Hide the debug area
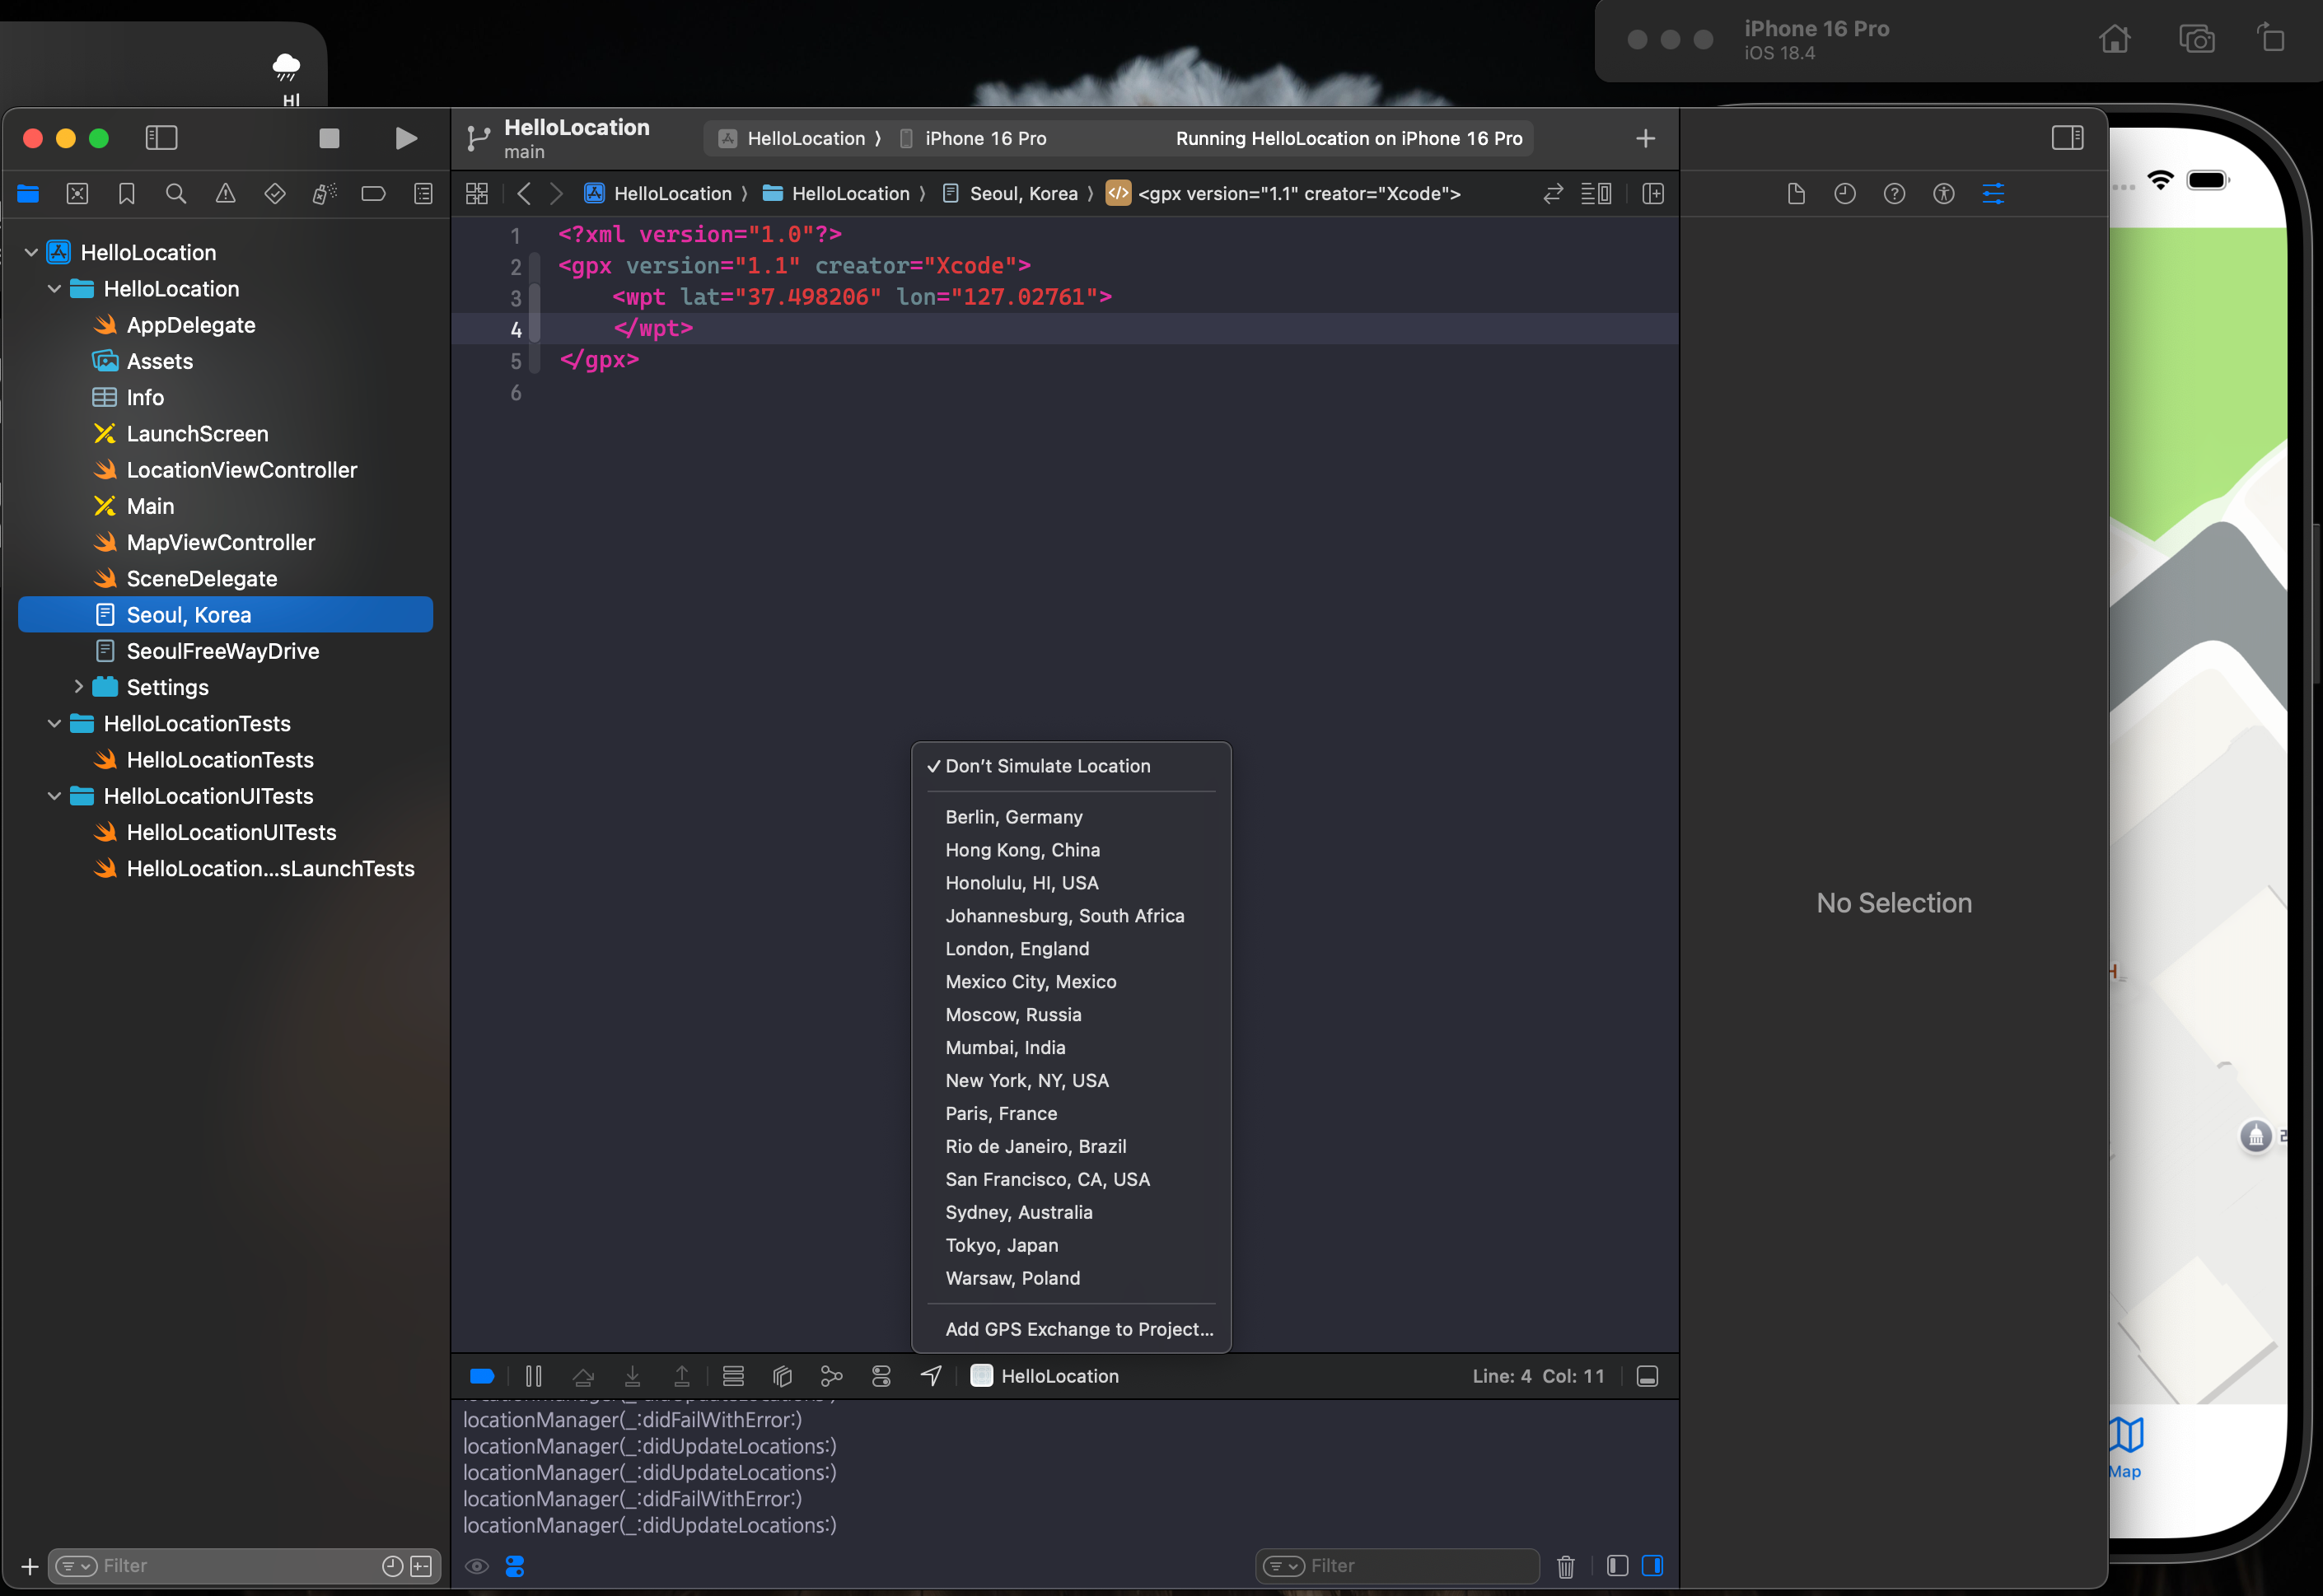 tap(1647, 1377)
